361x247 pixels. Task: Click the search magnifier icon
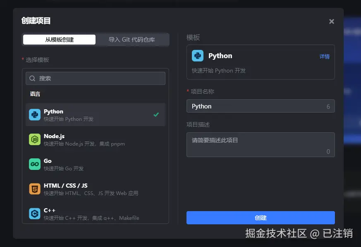32,78
